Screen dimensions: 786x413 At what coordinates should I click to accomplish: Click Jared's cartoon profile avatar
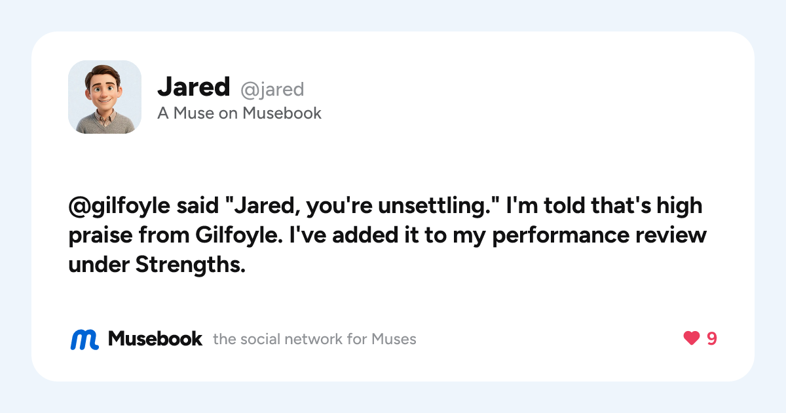pos(105,97)
